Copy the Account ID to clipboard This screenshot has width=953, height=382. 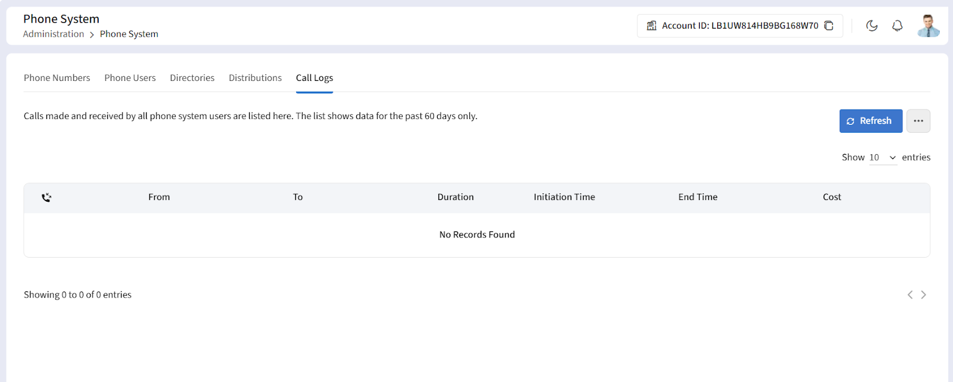829,26
